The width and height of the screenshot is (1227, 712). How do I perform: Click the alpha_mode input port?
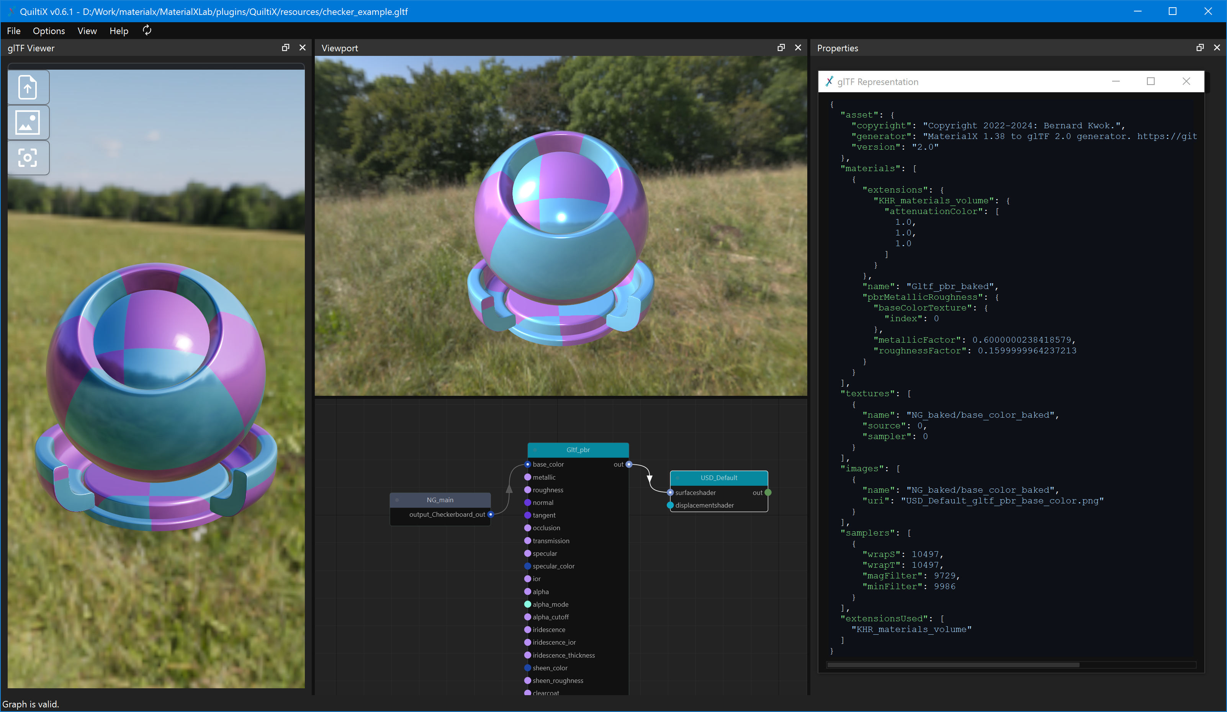(x=527, y=604)
